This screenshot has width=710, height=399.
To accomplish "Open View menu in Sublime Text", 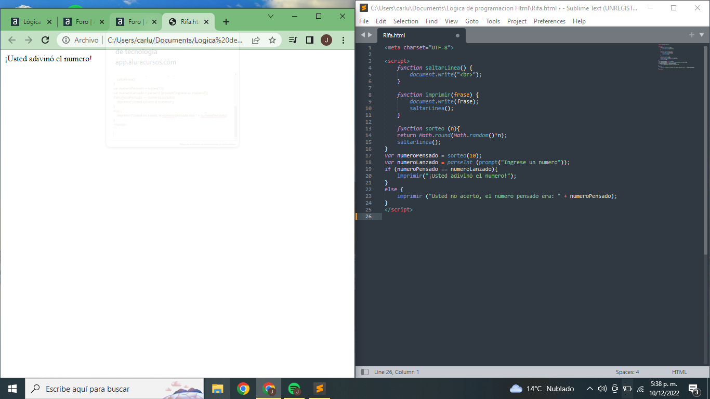I will tap(451, 21).
